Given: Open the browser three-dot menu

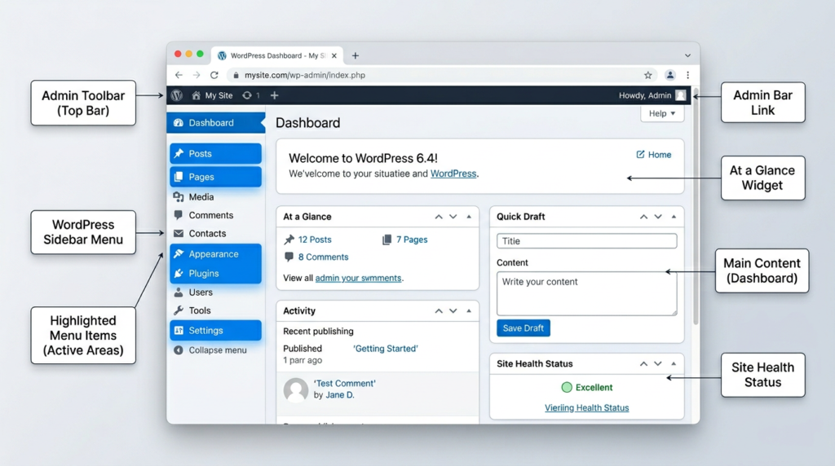Looking at the screenshot, I should coord(688,75).
